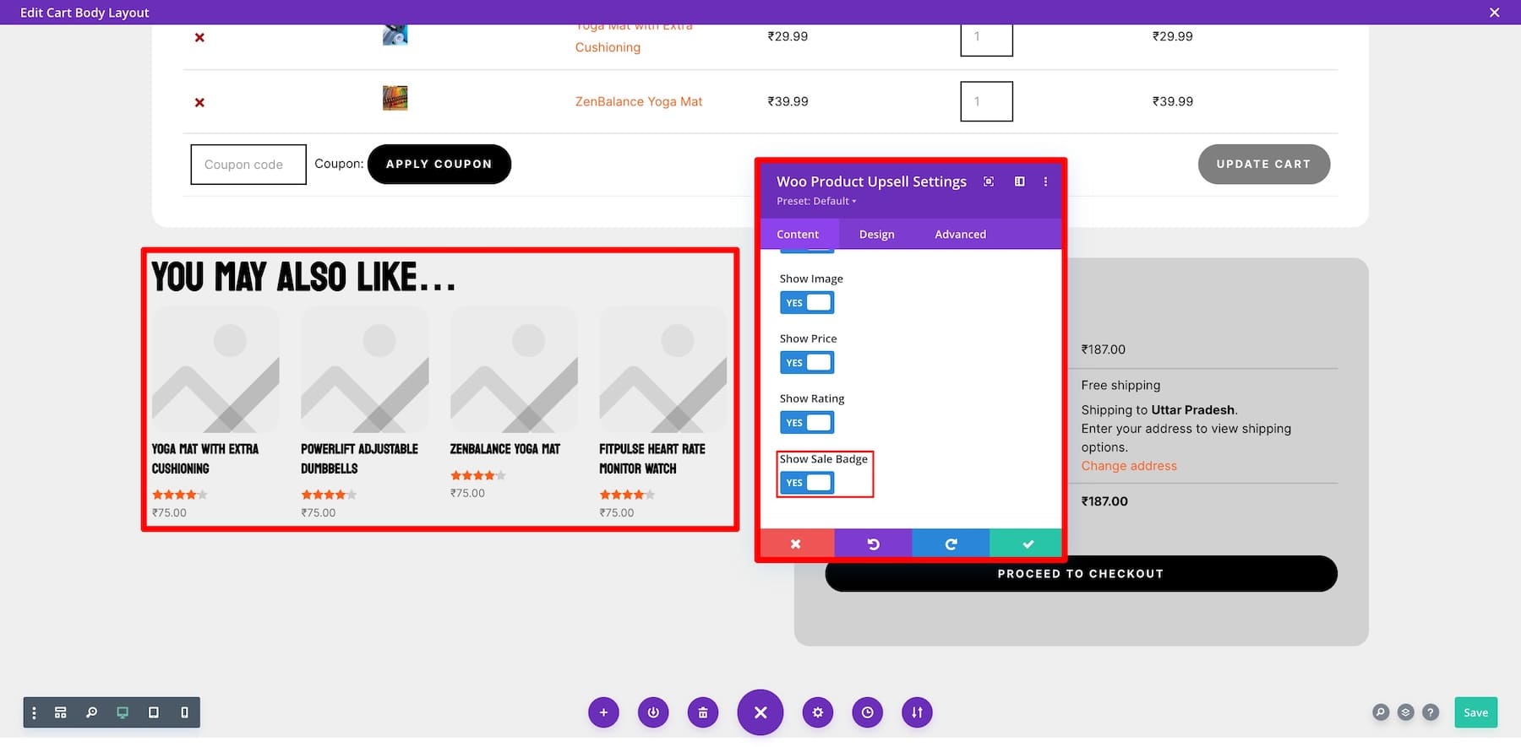The width and height of the screenshot is (1521, 747).
Task: Collapse the builder menu with large X
Action: click(x=760, y=712)
